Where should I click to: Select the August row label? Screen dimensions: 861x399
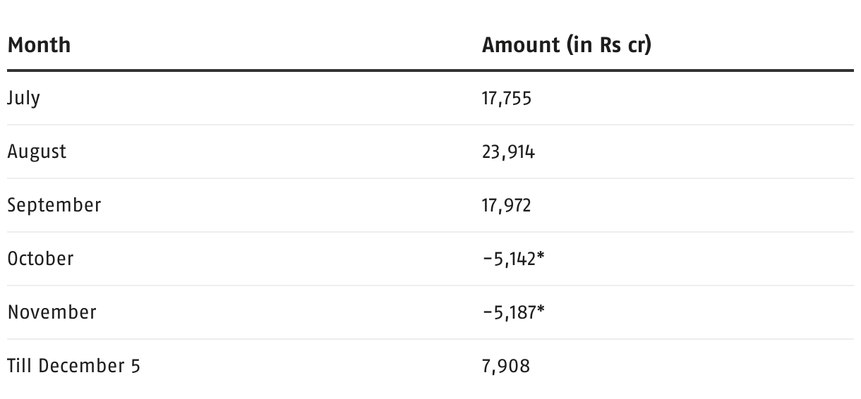point(37,152)
